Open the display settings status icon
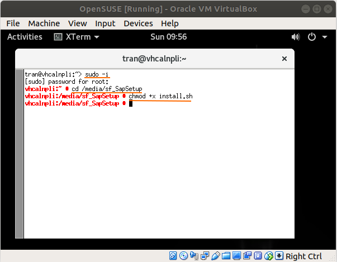 coord(236,256)
